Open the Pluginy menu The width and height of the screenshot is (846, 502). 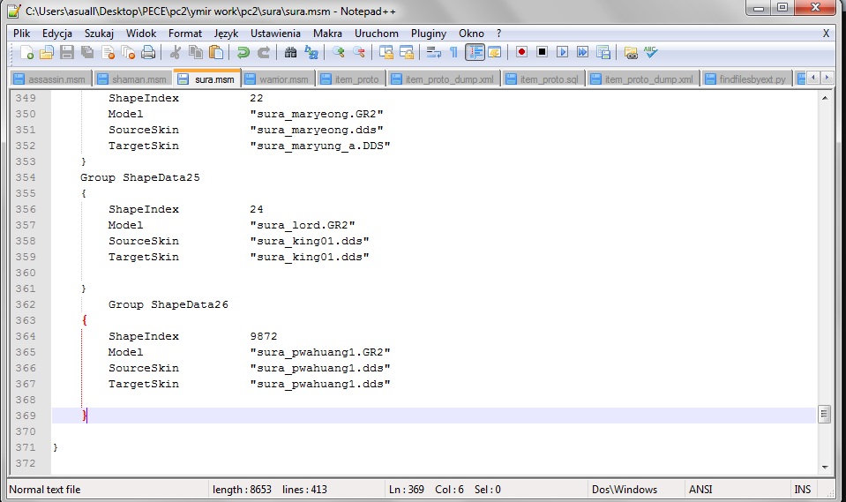coord(429,34)
